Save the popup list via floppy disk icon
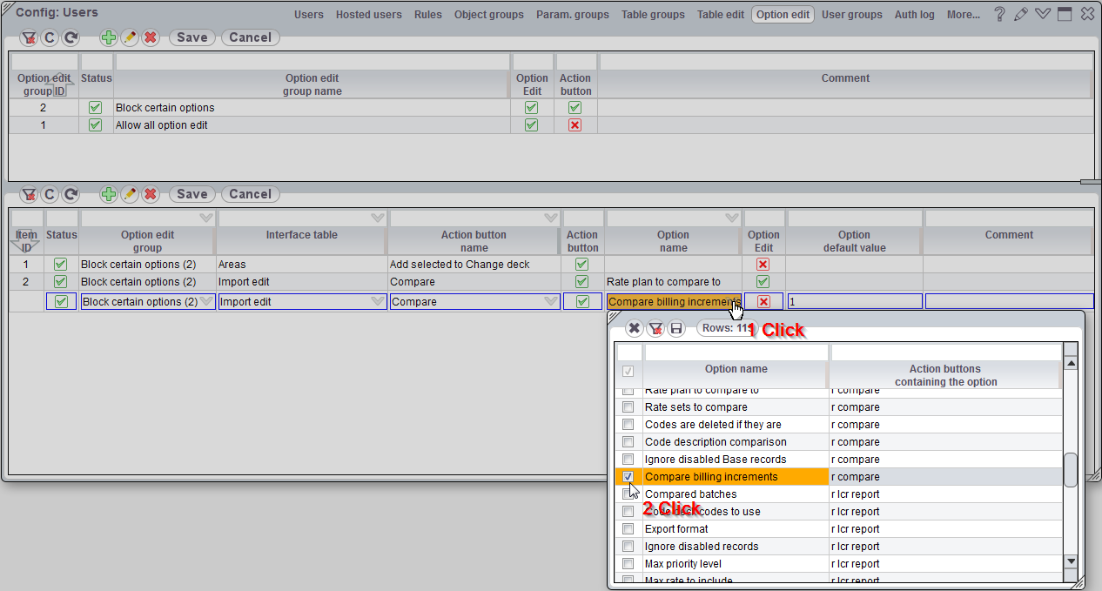Viewport: 1102px width, 591px height. pyautogui.click(x=677, y=328)
